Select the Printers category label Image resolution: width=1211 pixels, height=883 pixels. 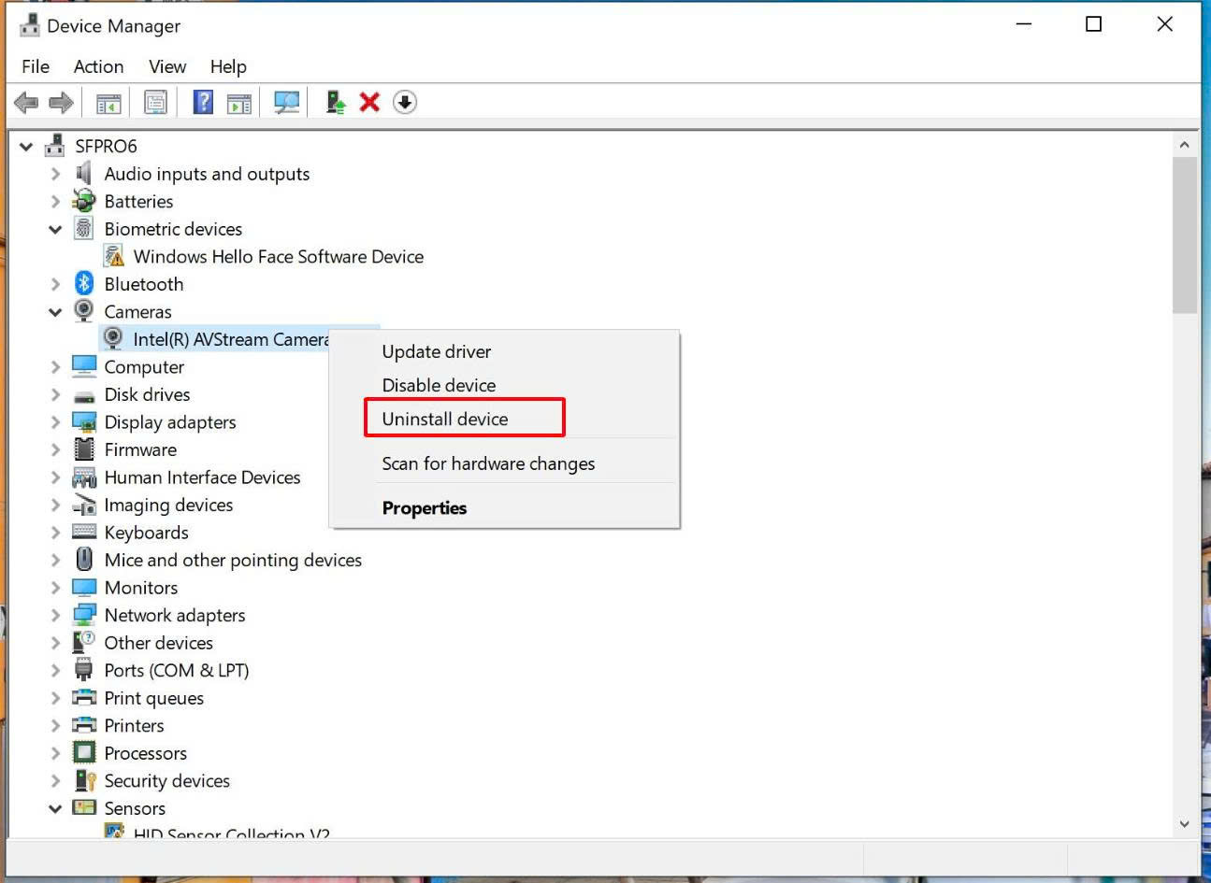point(134,725)
